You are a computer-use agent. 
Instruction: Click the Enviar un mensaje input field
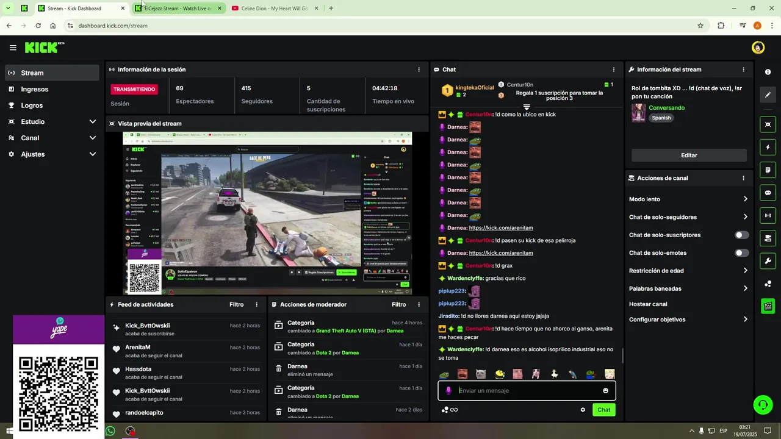coord(527,391)
